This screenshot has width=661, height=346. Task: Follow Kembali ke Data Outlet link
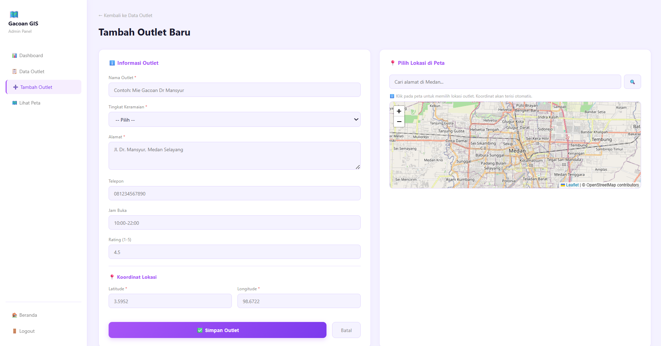125,15
